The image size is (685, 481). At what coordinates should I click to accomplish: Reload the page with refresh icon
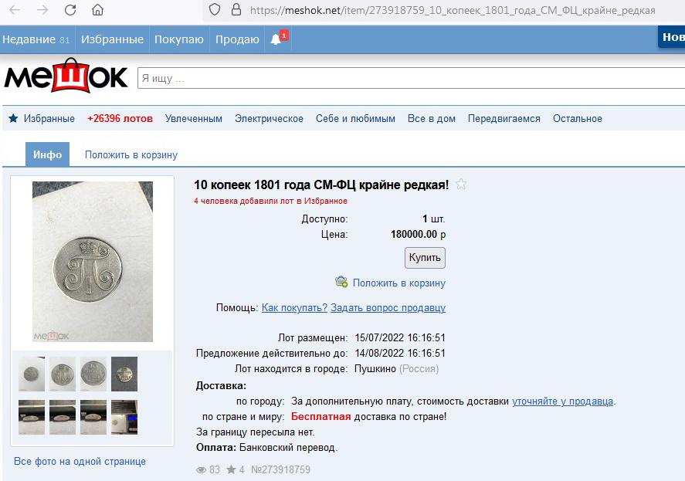tap(70, 10)
